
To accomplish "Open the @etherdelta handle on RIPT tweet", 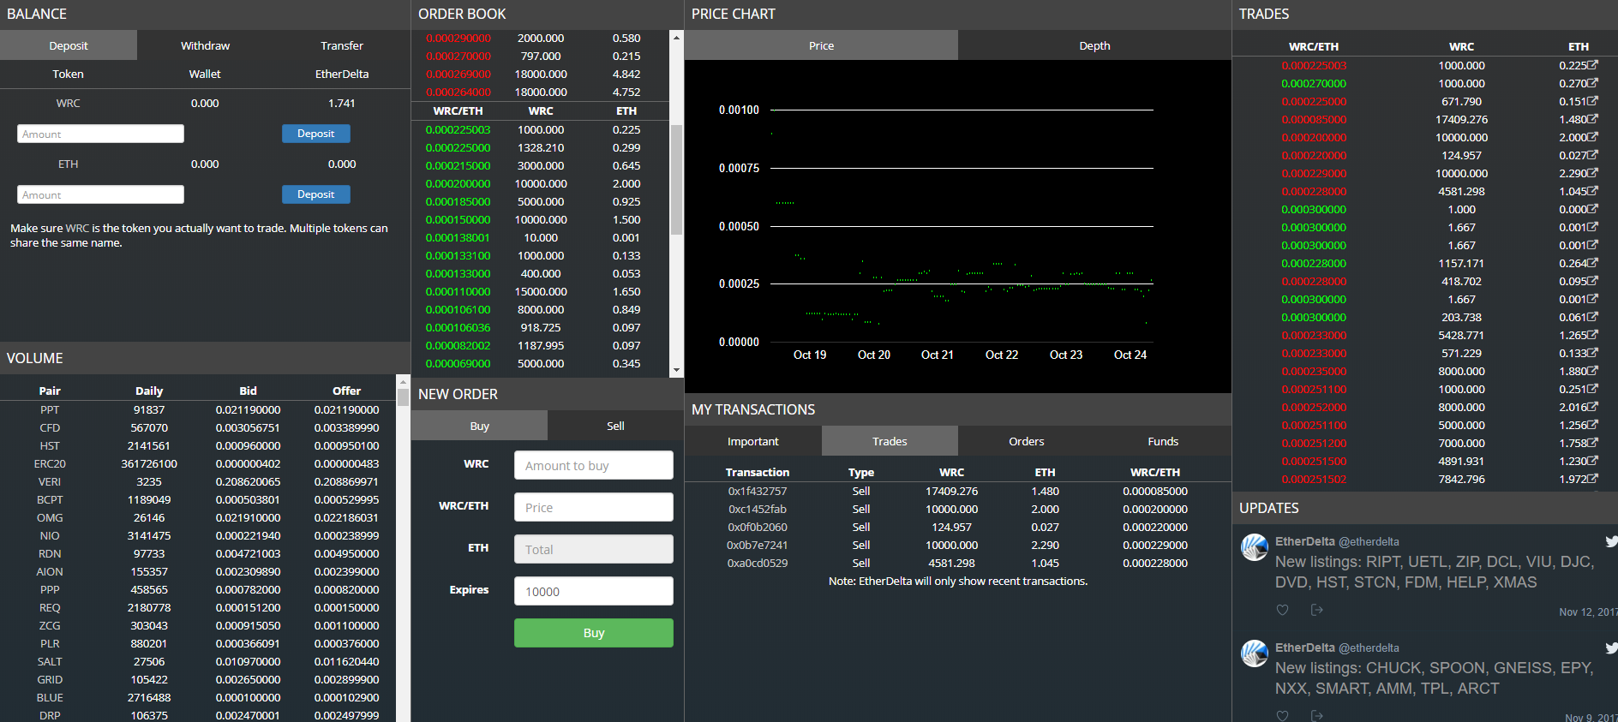I will [1369, 541].
